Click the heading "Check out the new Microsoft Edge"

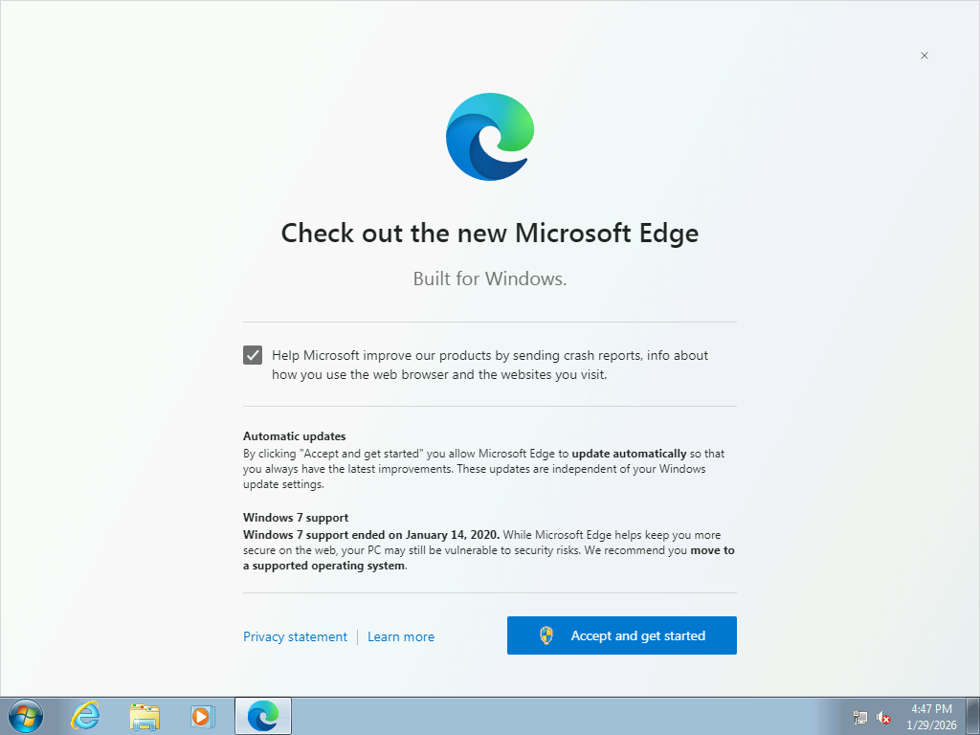pyautogui.click(x=490, y=234)
